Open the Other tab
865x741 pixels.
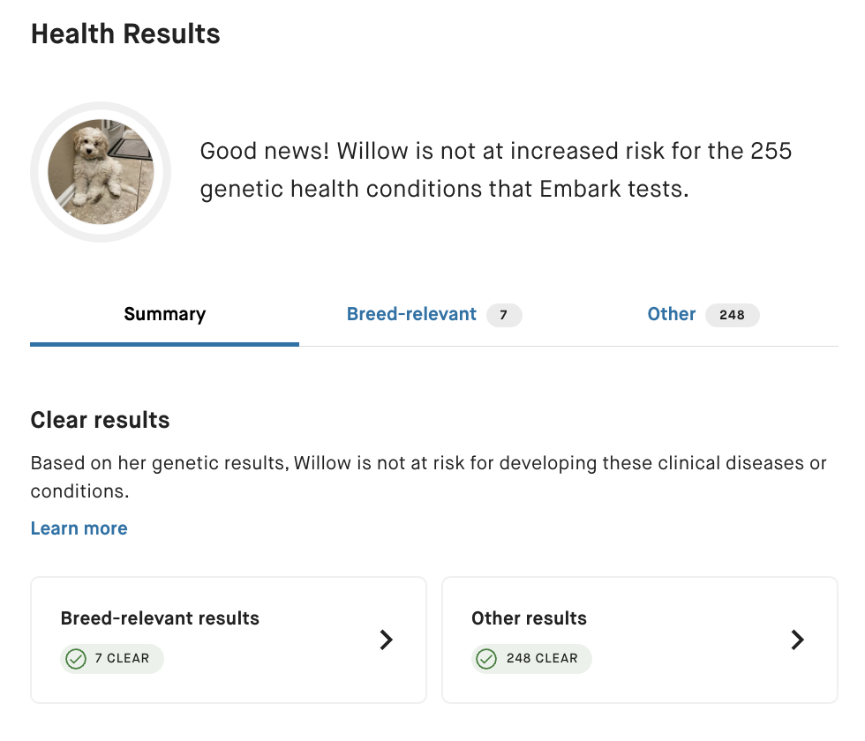point(672,314)
